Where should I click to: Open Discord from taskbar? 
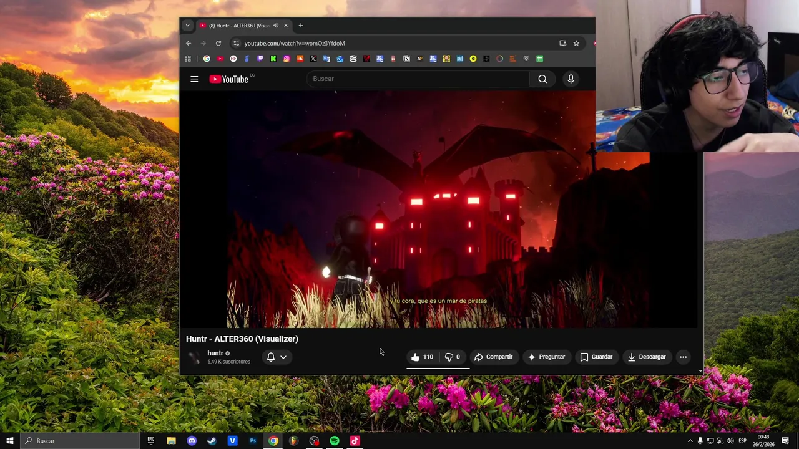tap(192, 441)
